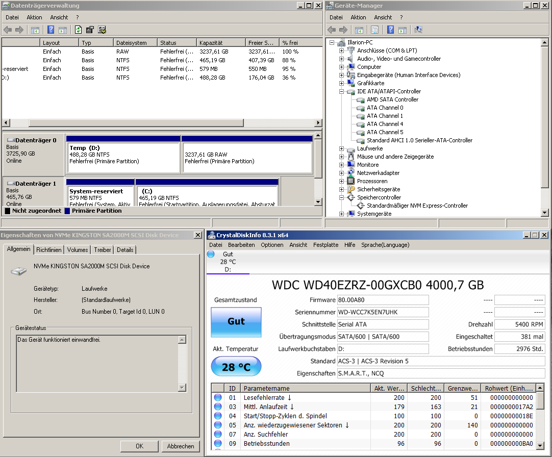552x457 pixels.
Task: Toggle action pane icon in Datenträgerverwaltung toolbar
Action: point(63,30)
